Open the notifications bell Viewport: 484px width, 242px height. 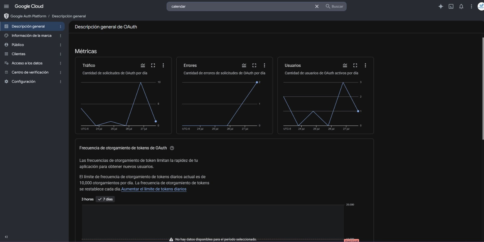pyautogui.click(x=461, y=6)
